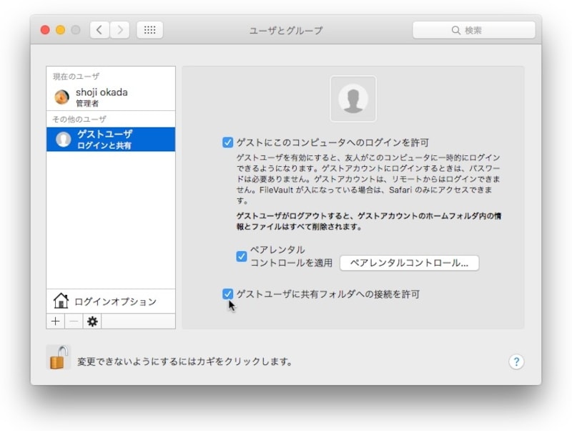Toggle ゲストユーザに共有フォルダへの接続を許可 checkbox

pyautogui.click(x=227, y=294)
